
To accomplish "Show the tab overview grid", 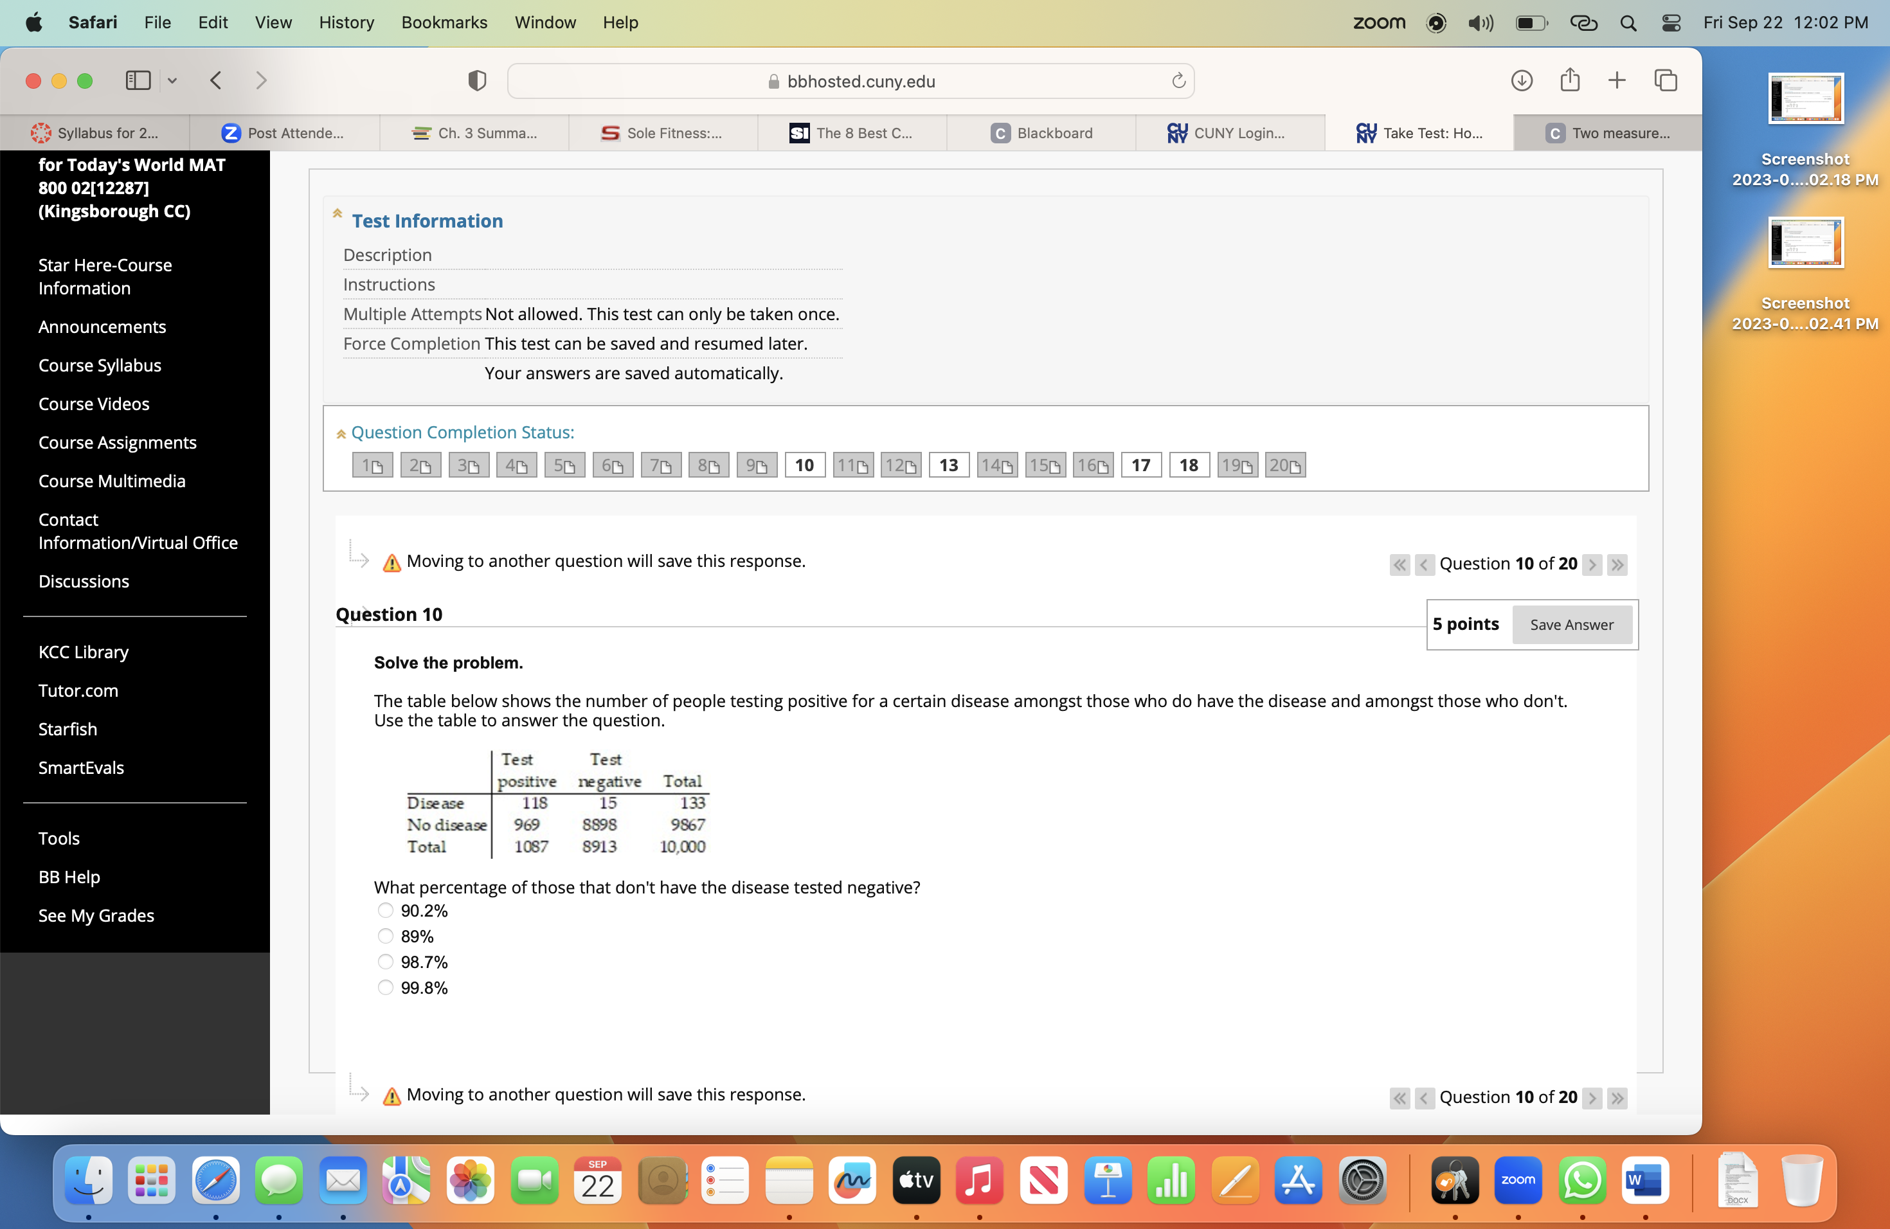I will (x=1666, y=80).
